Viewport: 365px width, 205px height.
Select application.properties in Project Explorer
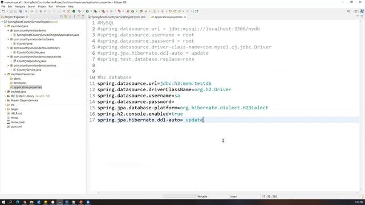pyautogui.click(x=27, y=87)
